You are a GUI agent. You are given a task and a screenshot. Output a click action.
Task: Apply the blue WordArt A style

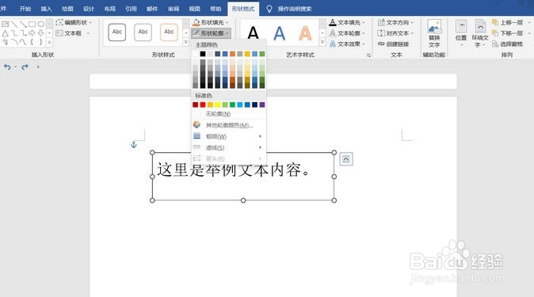click(x=279, y=33)
